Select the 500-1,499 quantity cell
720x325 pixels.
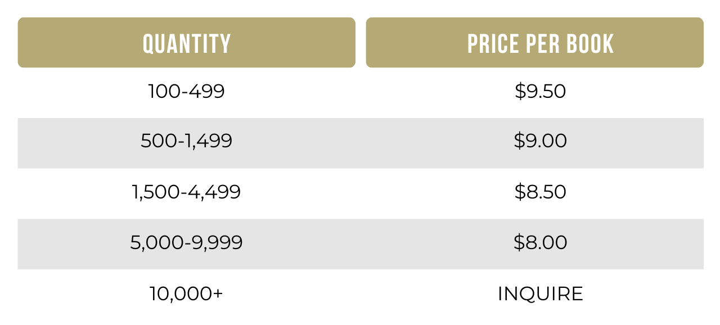click(x=186, y=141)
